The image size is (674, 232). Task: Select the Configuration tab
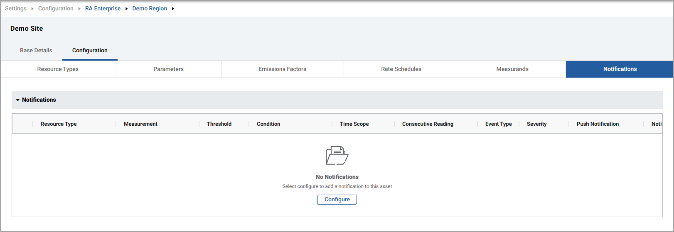90,50
